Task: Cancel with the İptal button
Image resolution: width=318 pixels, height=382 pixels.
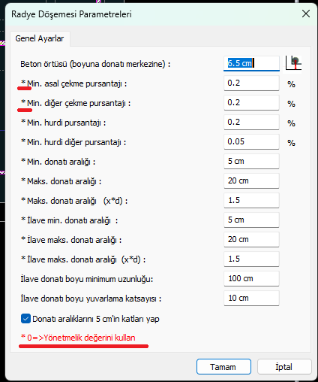Action: coord(284,367)
